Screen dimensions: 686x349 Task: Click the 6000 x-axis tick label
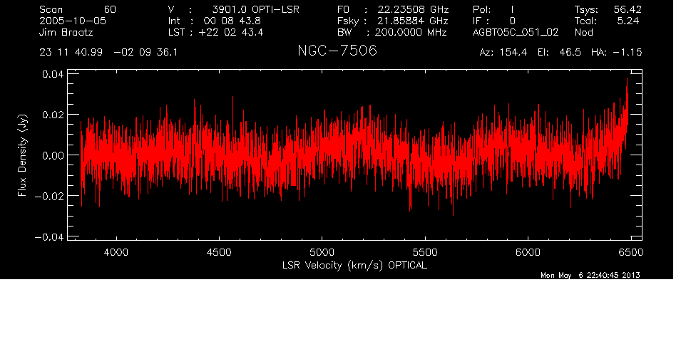pyautogui.click(x=528, y=252)
